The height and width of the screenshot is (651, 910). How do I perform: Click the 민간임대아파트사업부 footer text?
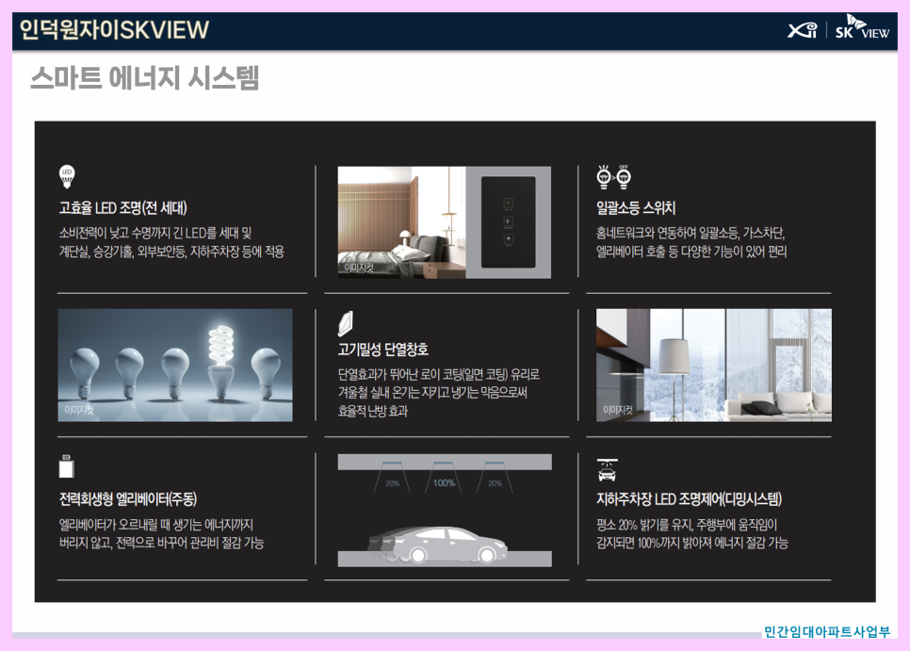[x=826, y=632]
